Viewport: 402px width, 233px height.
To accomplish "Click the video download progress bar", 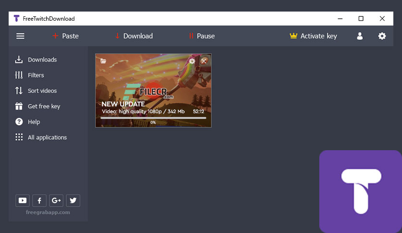I will (x=153, y=118).
